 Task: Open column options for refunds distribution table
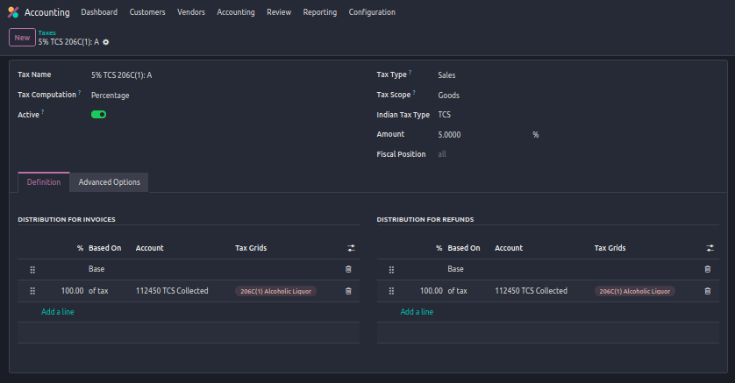pyautogui.click(x=710, y=248)
